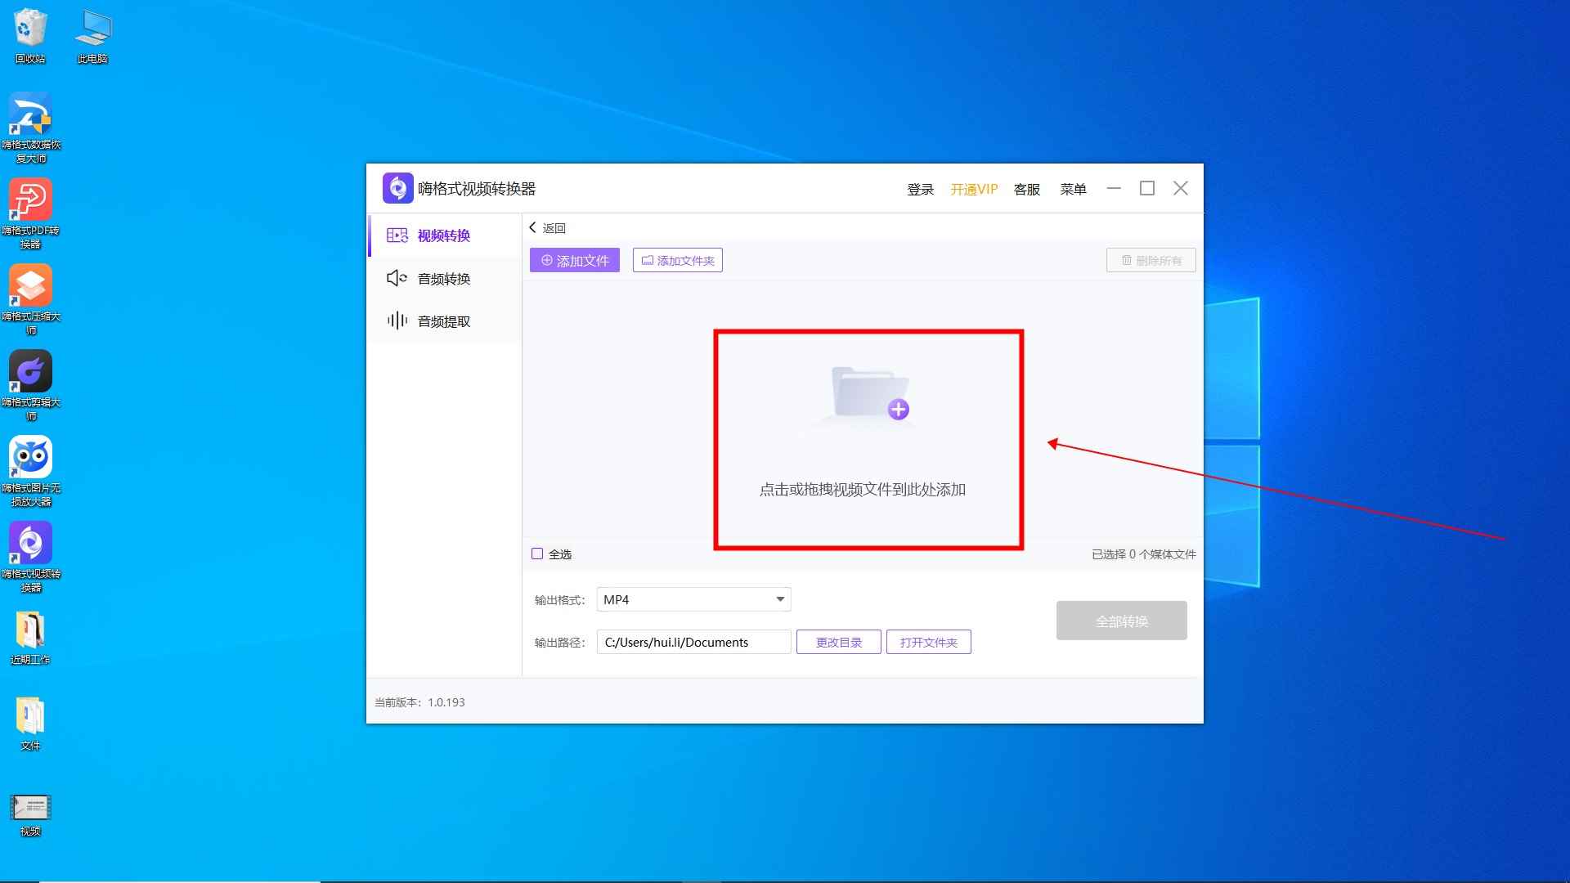This screenshot has height=883, width=1570.
Task: Click the app logo in title bar
Action: click(397, 188)
